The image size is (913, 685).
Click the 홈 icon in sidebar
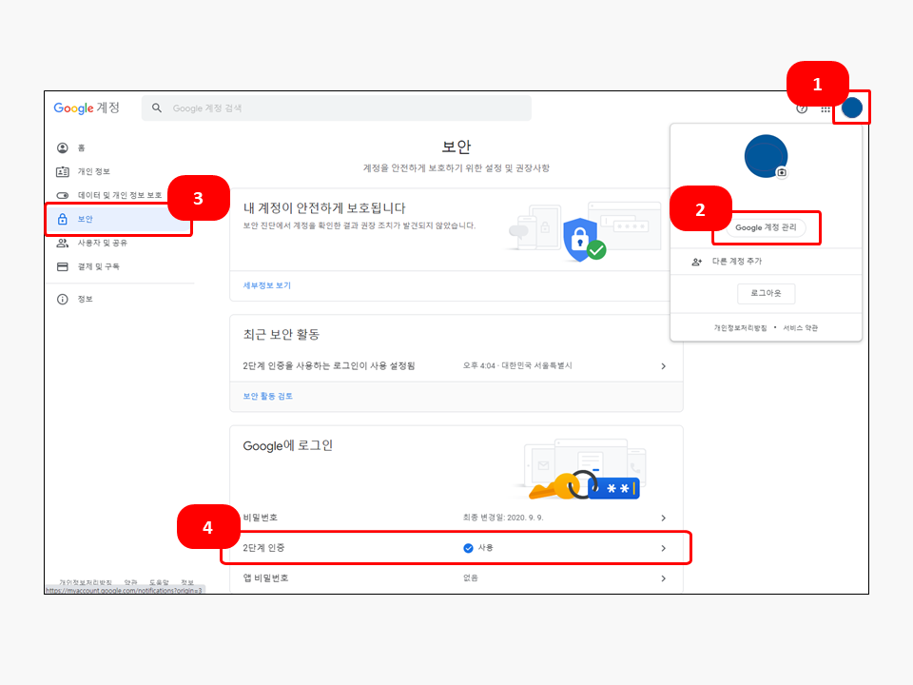click(63, 147)
